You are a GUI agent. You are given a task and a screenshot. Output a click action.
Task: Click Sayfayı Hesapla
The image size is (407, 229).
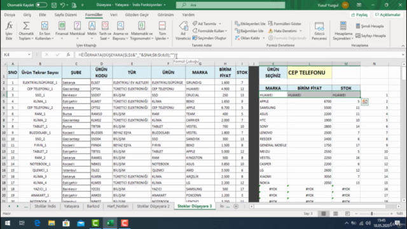click(371, 36)
